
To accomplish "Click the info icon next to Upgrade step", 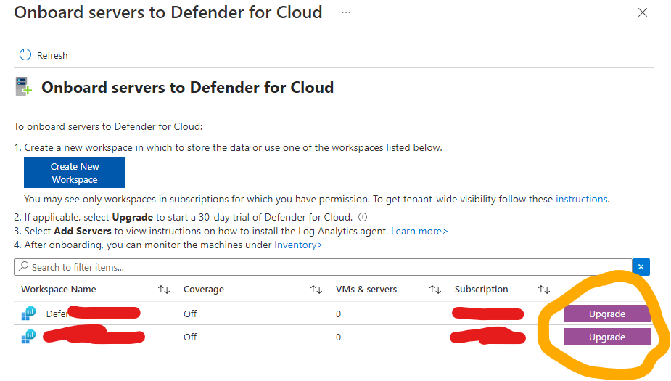I will coord(363,217).
